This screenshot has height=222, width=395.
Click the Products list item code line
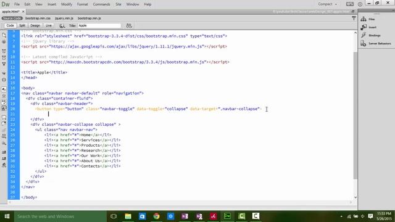point(82,146)
